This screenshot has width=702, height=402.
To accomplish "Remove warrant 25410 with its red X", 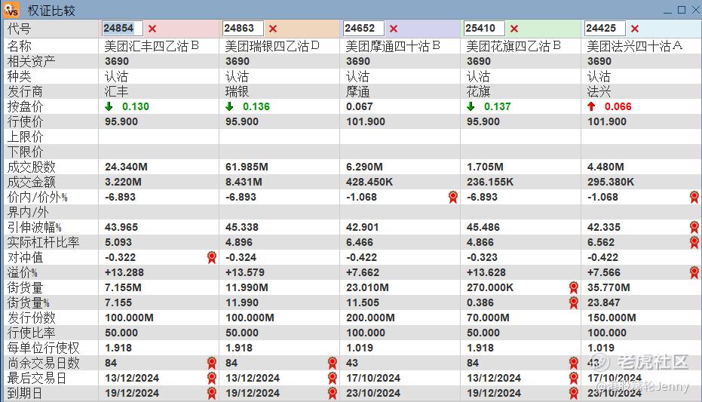I will (x=514, y=29).
